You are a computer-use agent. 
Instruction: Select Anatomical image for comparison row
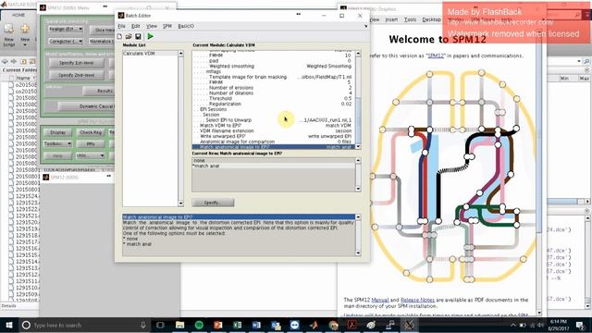click(273, 142)
